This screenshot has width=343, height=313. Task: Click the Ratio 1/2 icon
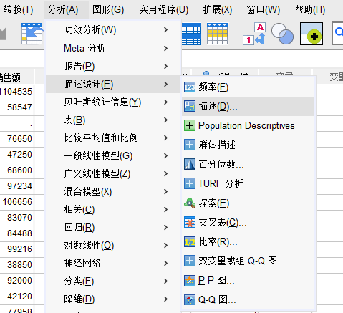point(190,242)
